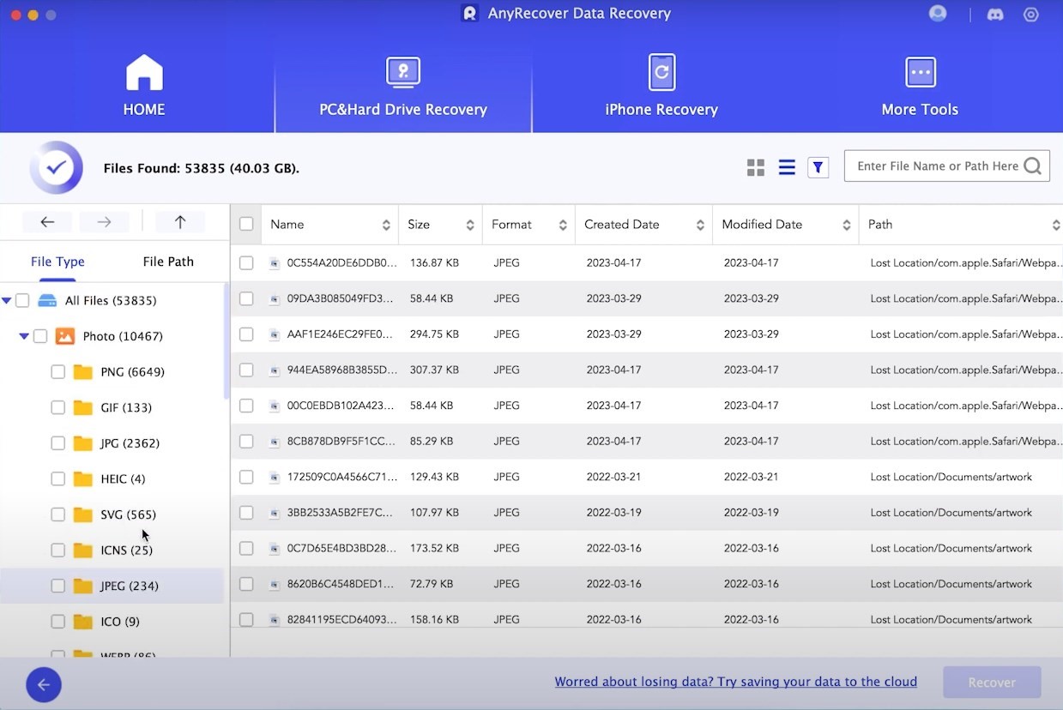
Task: Open the user account profile icon
Action: tap(938, 14)
